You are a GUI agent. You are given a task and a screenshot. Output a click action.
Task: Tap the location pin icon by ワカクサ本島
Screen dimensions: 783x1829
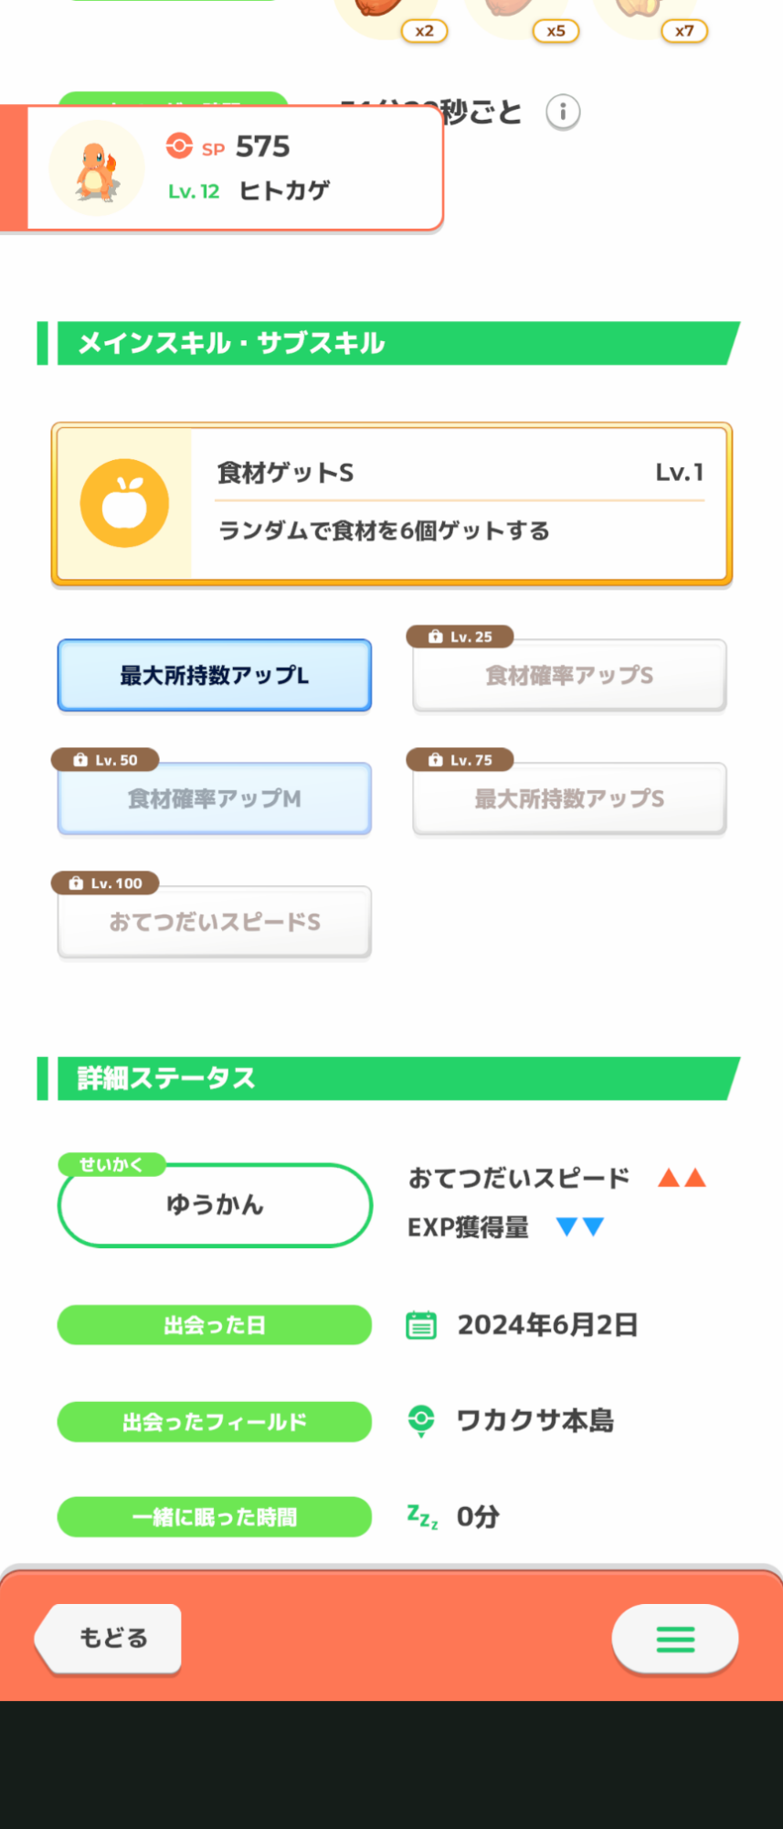point(421,1420)
